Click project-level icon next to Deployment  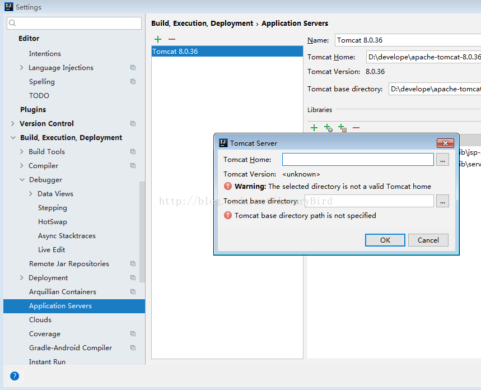coord(133,277)
